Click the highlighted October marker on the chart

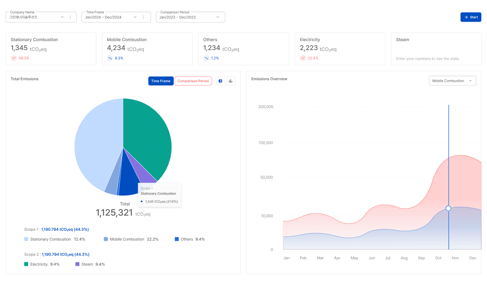click(448, 208)
